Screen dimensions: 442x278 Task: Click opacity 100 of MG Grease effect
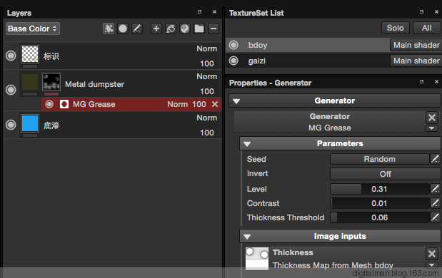[x=199, y=104]
